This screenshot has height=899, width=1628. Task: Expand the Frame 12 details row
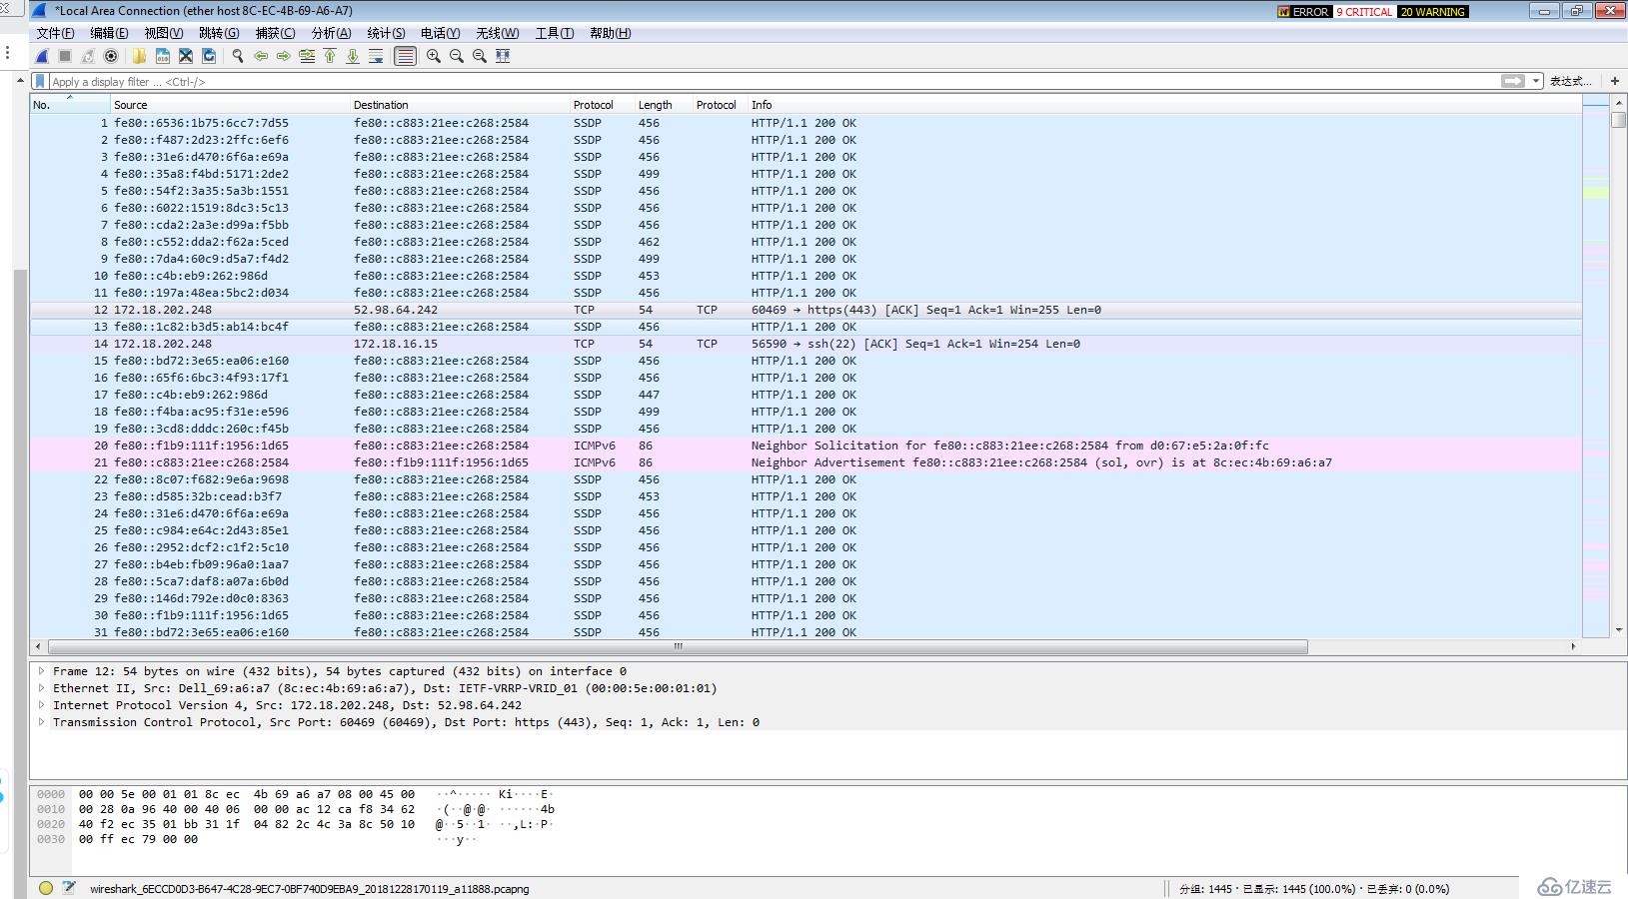[x=41, y=671]
